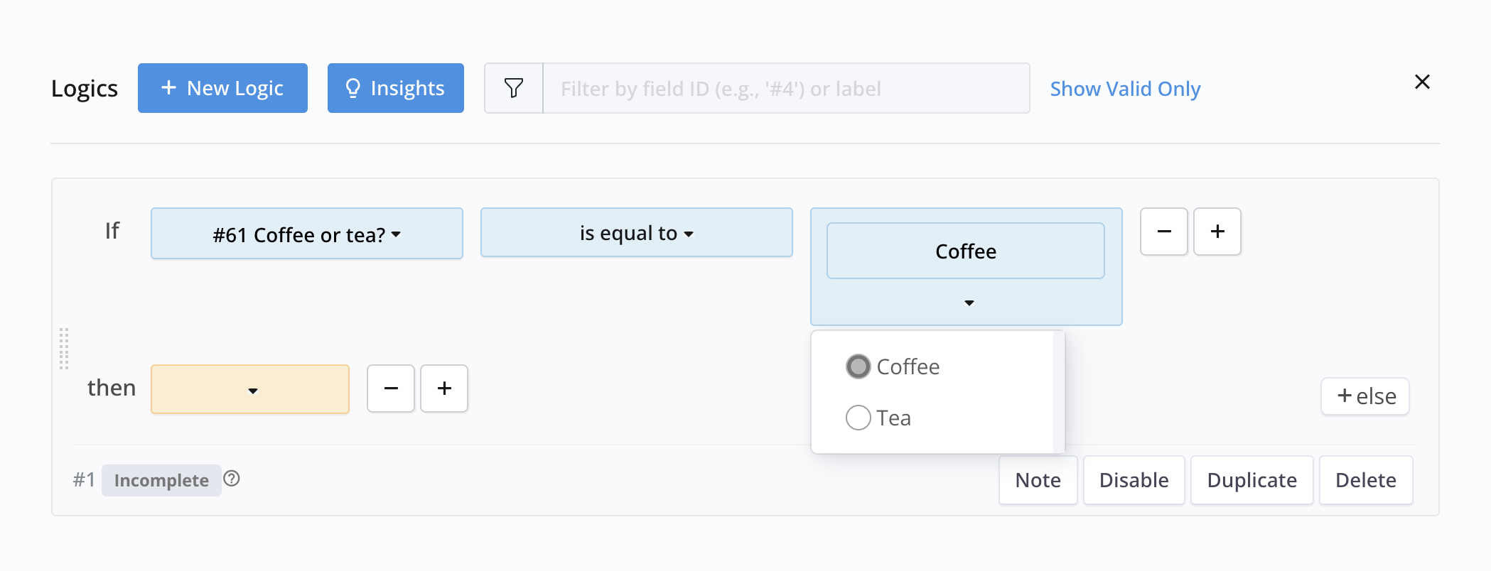Screen dimensions: 1491x571
Task: Duplicate logic rule #1
Action: 1252,480
